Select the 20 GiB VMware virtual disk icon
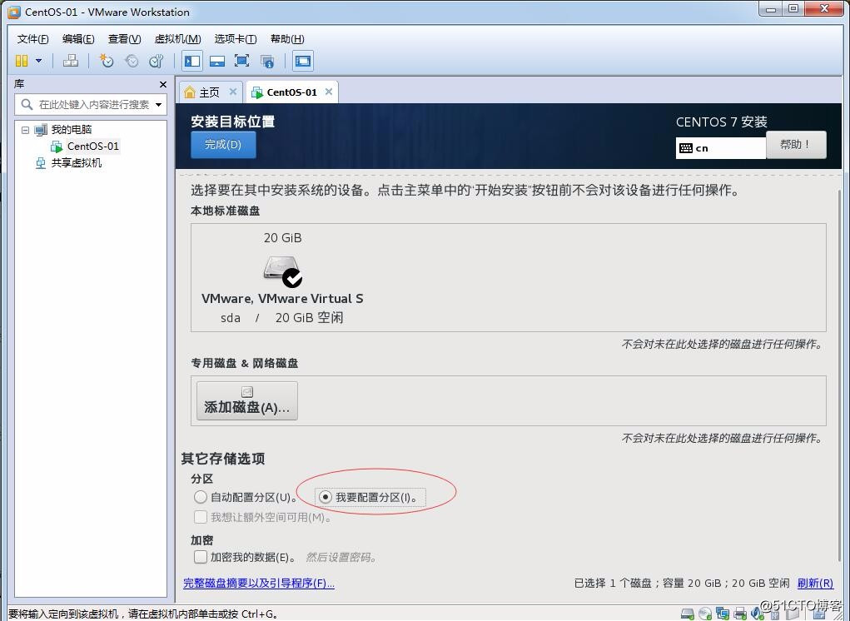 pyautogui.click(x=282, y=271)
